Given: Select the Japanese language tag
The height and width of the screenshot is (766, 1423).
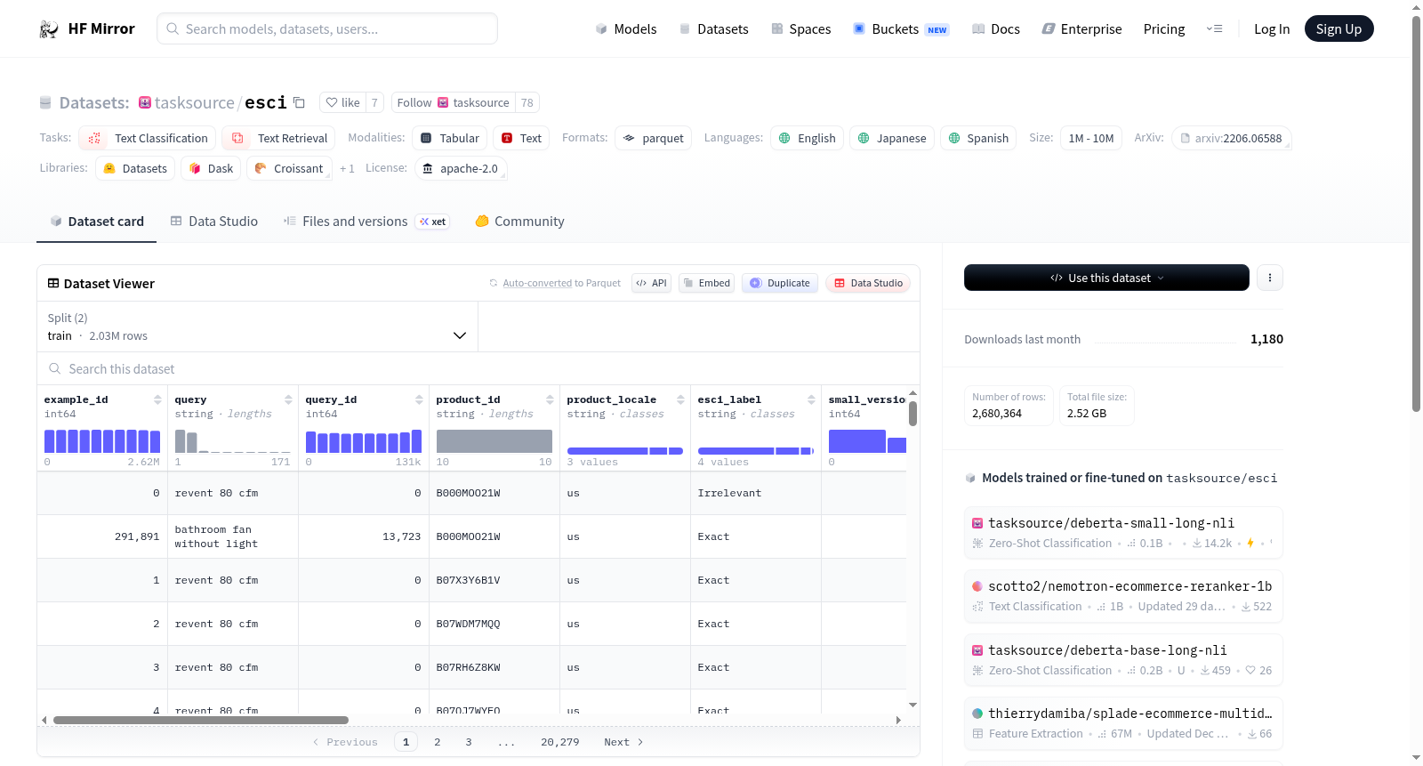Looking at the screenshot, I should pyautogui.click(x=892, y=138).
